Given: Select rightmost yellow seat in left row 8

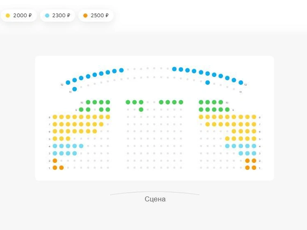Looking at the screenshot, I should pyautogui.click(x=108, y=117).
